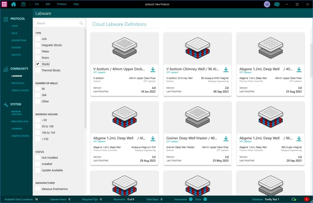Open Community Protocols page
This screenshot has width=313, height=203.
coord(18,83)
